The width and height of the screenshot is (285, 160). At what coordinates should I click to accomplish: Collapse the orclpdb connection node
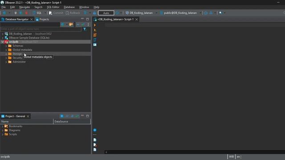pos(2,42)
